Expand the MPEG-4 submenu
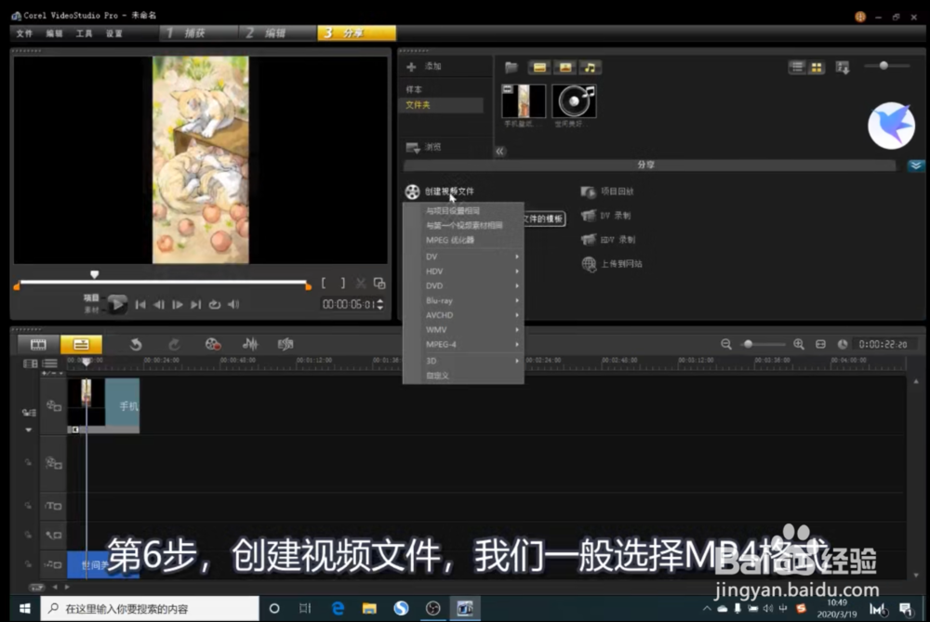 pos(463,345)
